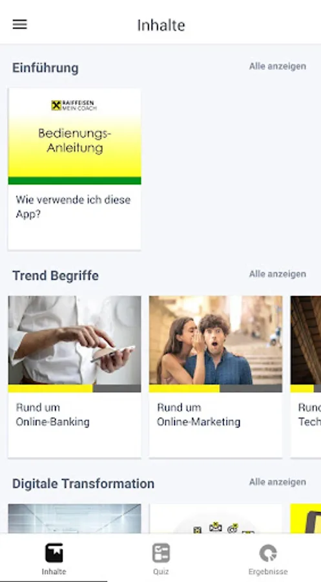Show all Trend Begriffe items

[277, 274]
